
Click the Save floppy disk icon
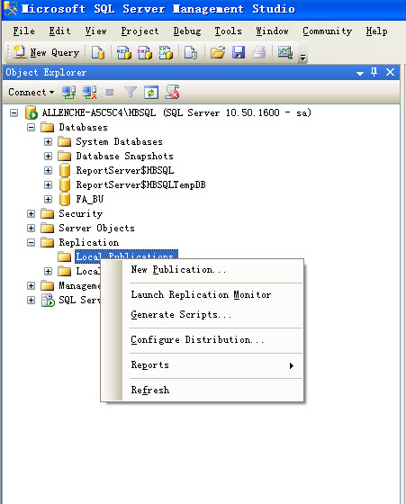click(239, 52)
